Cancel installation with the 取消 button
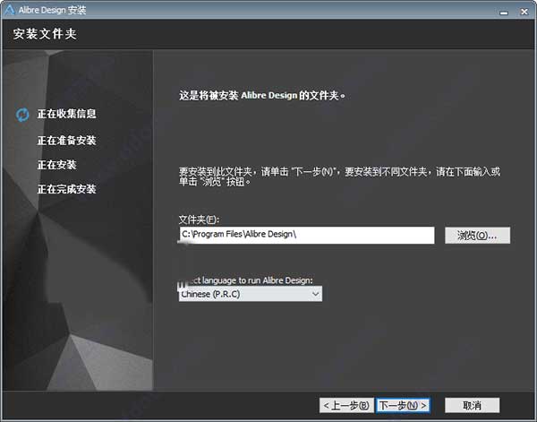Viewport: 537px width, 422px height. pos(472,406)
